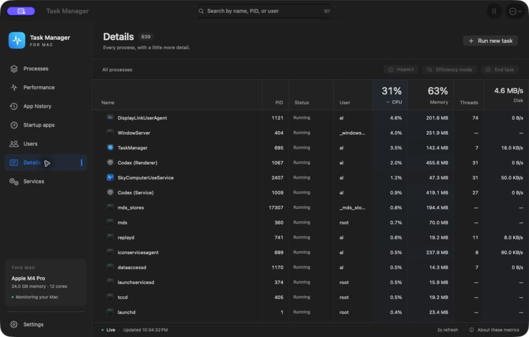Open the Users section
The height and width of the screenshot is (337, 529).
point(46,144)
